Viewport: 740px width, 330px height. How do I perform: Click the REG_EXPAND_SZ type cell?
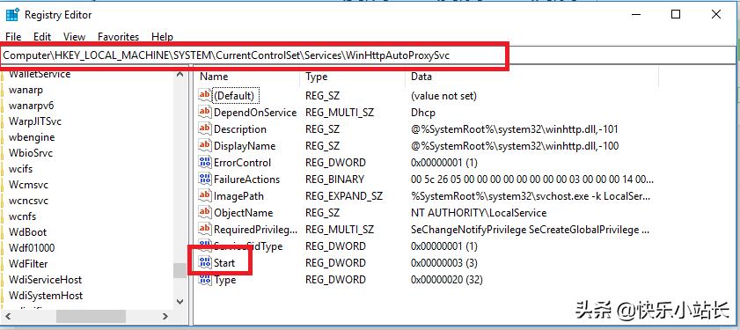[x=344, y=196]
